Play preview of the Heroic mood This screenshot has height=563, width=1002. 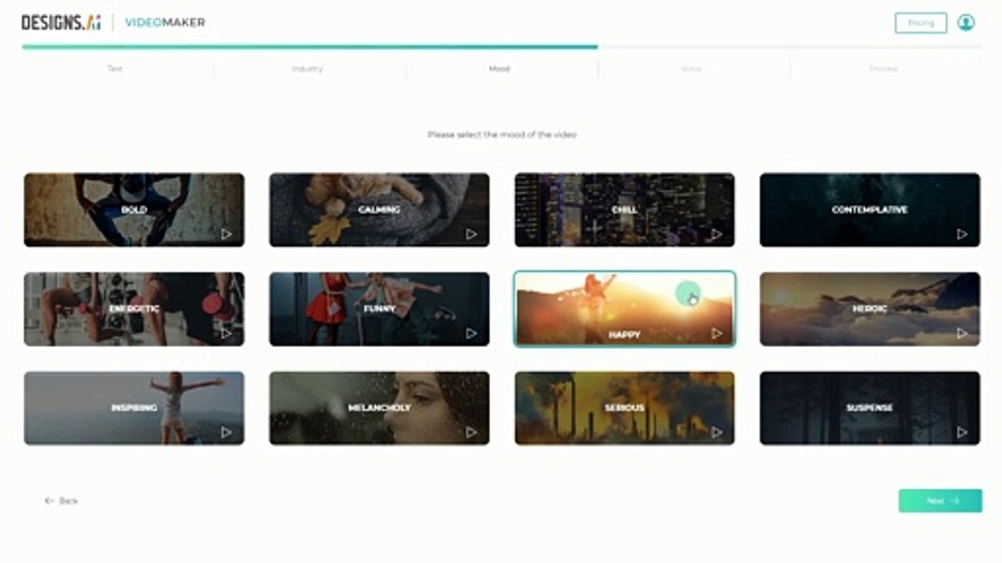962,333
